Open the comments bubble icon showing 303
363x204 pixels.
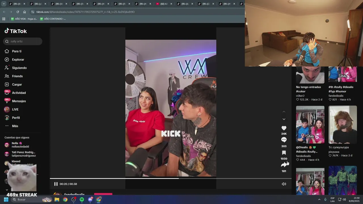pos(284,140)
